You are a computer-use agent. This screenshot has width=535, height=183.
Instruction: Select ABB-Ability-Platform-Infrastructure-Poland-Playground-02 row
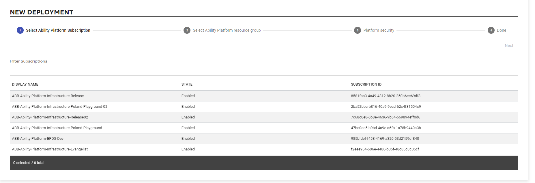(264, 107)
